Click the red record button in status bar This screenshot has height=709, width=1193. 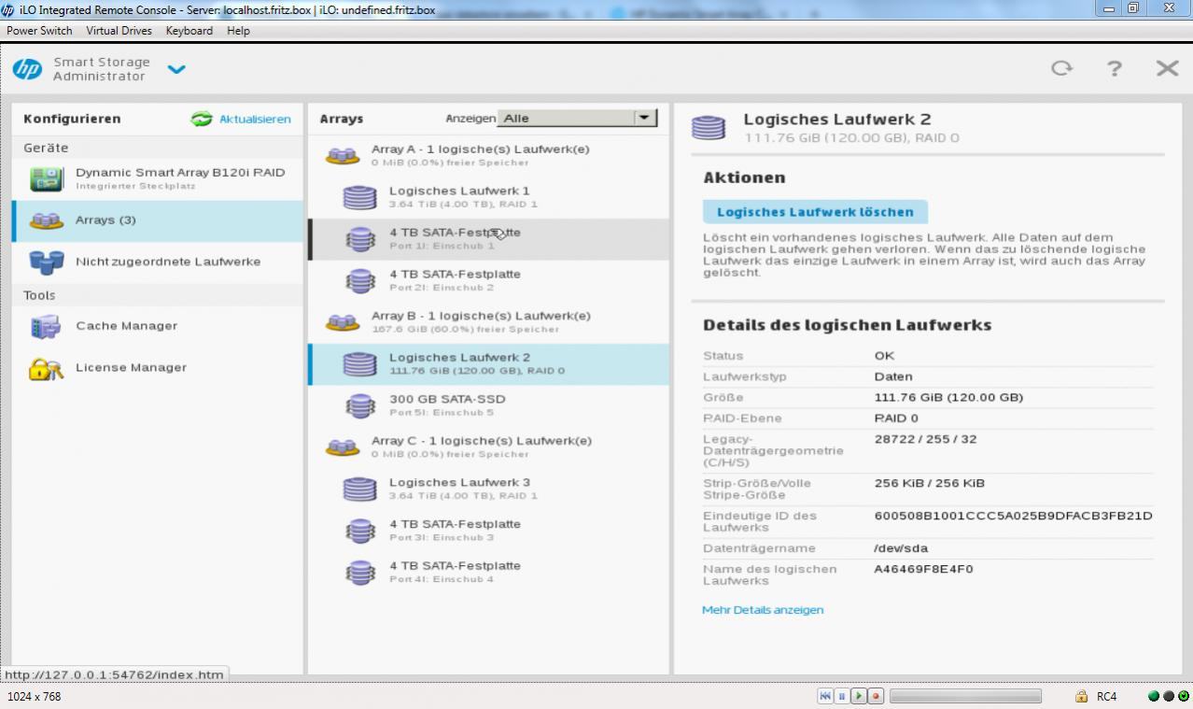tap(876, 696)
